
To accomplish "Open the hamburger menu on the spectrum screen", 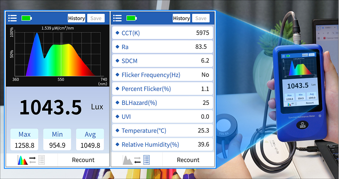I will pyautogui.click(x=12, y=18).
